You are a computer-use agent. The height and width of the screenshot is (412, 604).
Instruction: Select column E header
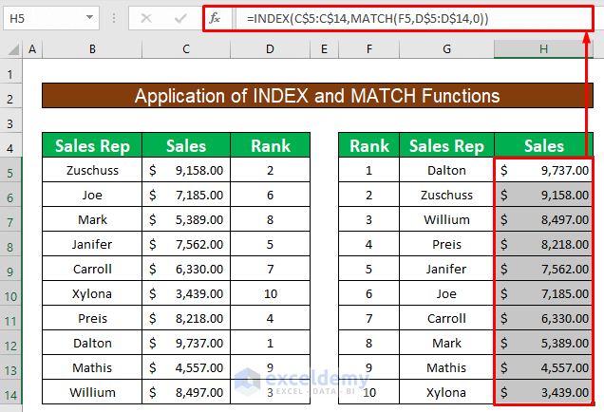point(324,49)
